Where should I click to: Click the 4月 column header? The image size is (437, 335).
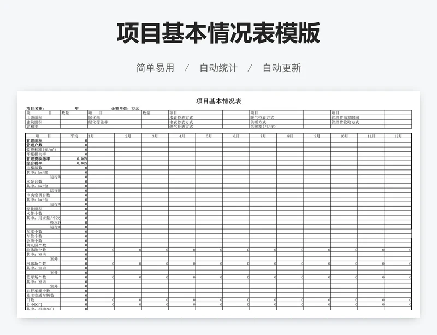[182, 136]
